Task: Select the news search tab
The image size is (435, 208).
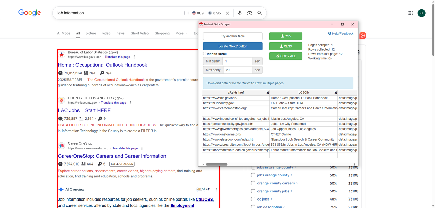Action: point(120,33)
